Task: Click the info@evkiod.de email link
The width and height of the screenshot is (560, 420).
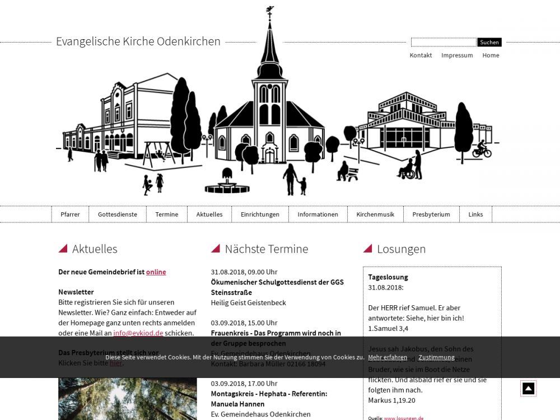Action: click(x=138, y=333)
